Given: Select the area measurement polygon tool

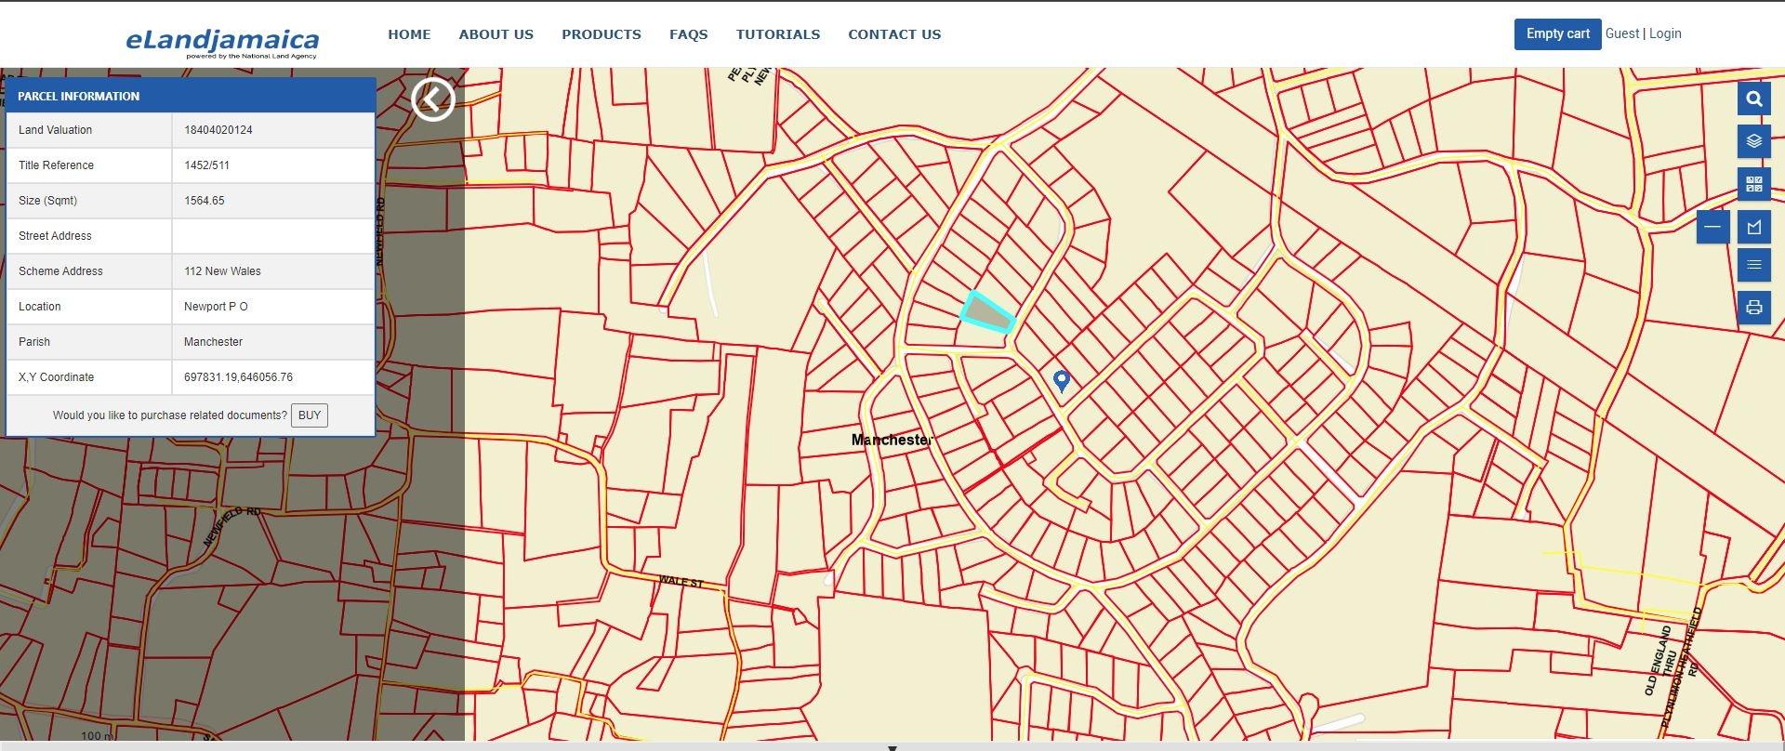Looking at the screenshot, I should tap(1753, 227).
